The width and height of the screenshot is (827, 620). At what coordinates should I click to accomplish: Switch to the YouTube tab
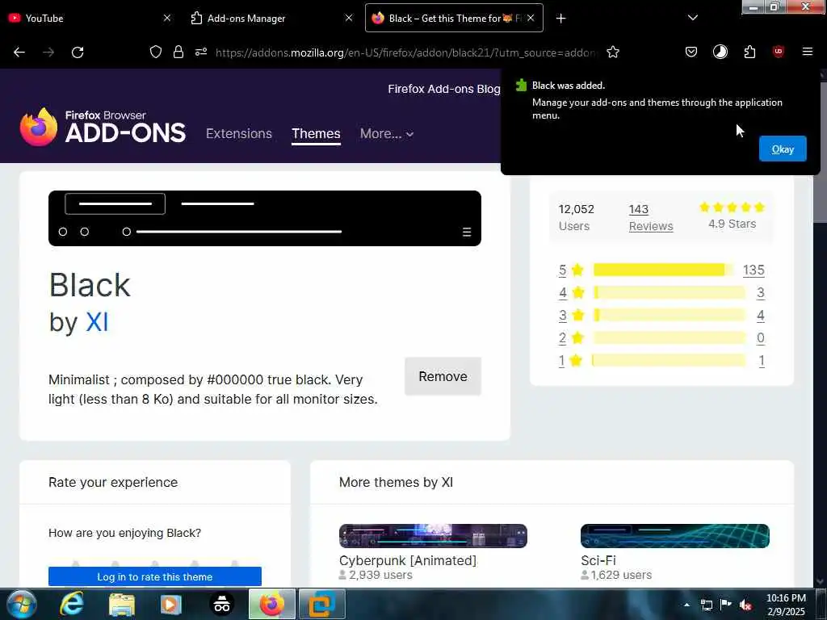(90, 18)
